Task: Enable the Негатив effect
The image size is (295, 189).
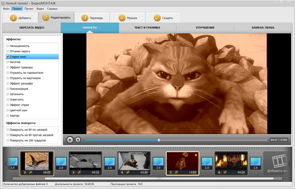Action: [x=8, y=62]
